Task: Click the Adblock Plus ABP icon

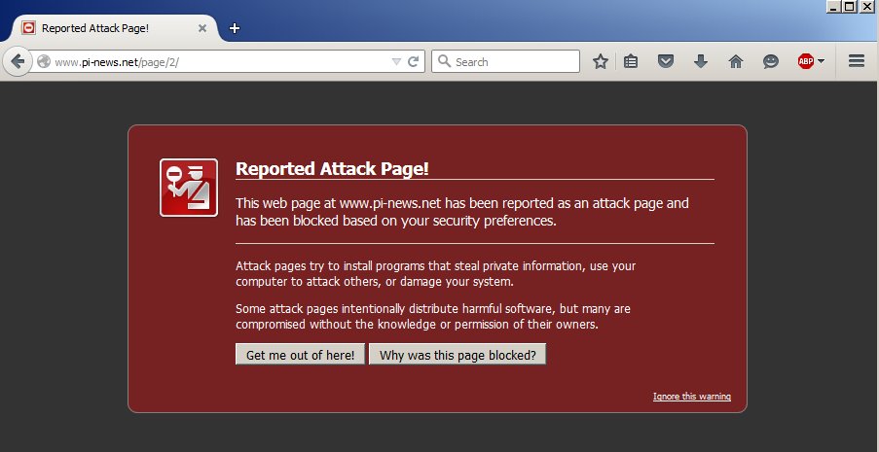Action: tap(806, 61)
